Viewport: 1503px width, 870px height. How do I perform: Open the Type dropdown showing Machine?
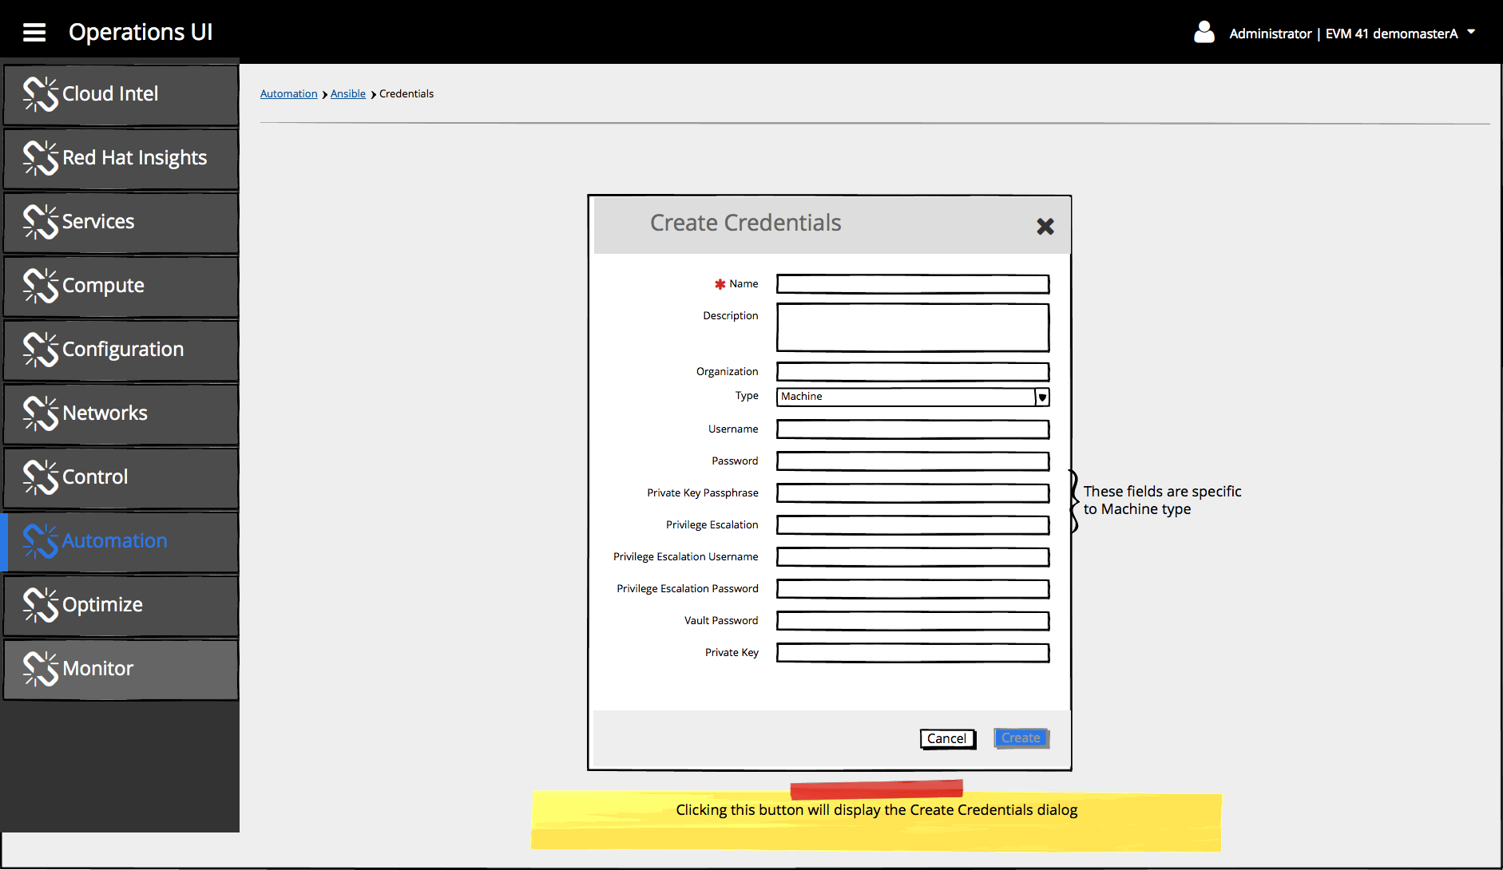click(x=1041, y=397)
